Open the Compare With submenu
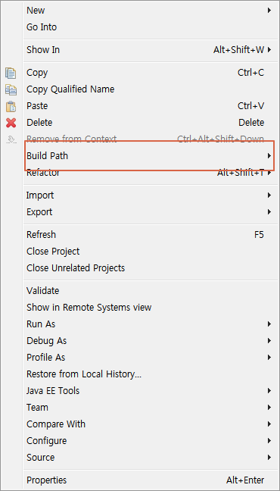 (x=148, y=424)
